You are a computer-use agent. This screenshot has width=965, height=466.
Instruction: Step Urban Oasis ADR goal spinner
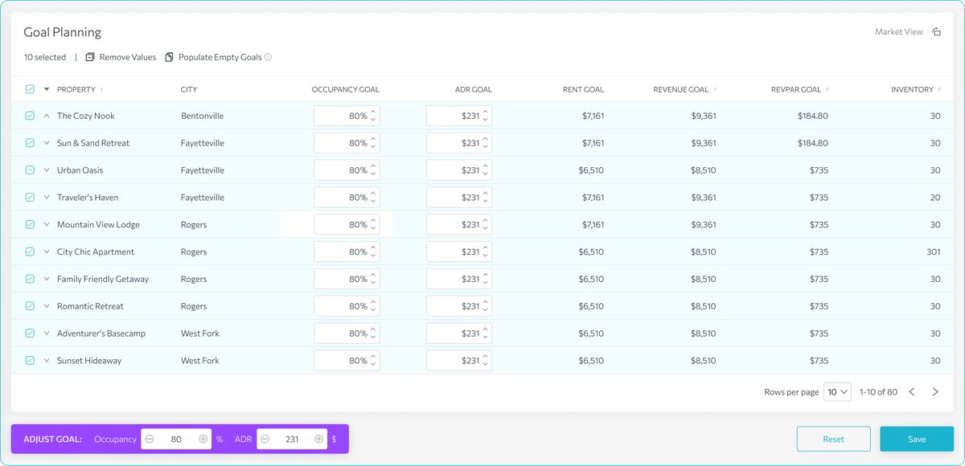[486, 170]
